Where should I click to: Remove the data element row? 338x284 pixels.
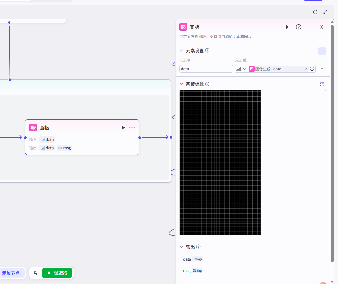click(x=322, y=69)
